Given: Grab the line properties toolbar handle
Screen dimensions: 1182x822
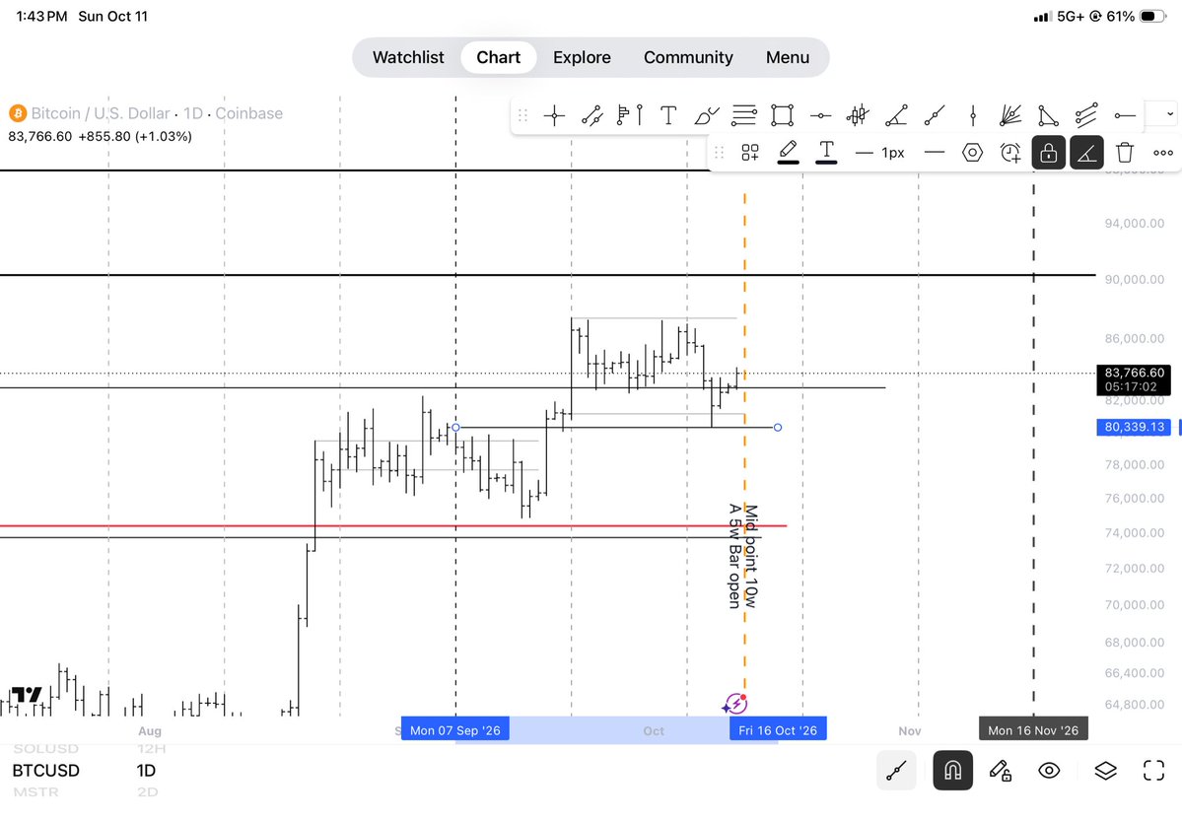Looking at the screenshot, I should pos(719,153).
